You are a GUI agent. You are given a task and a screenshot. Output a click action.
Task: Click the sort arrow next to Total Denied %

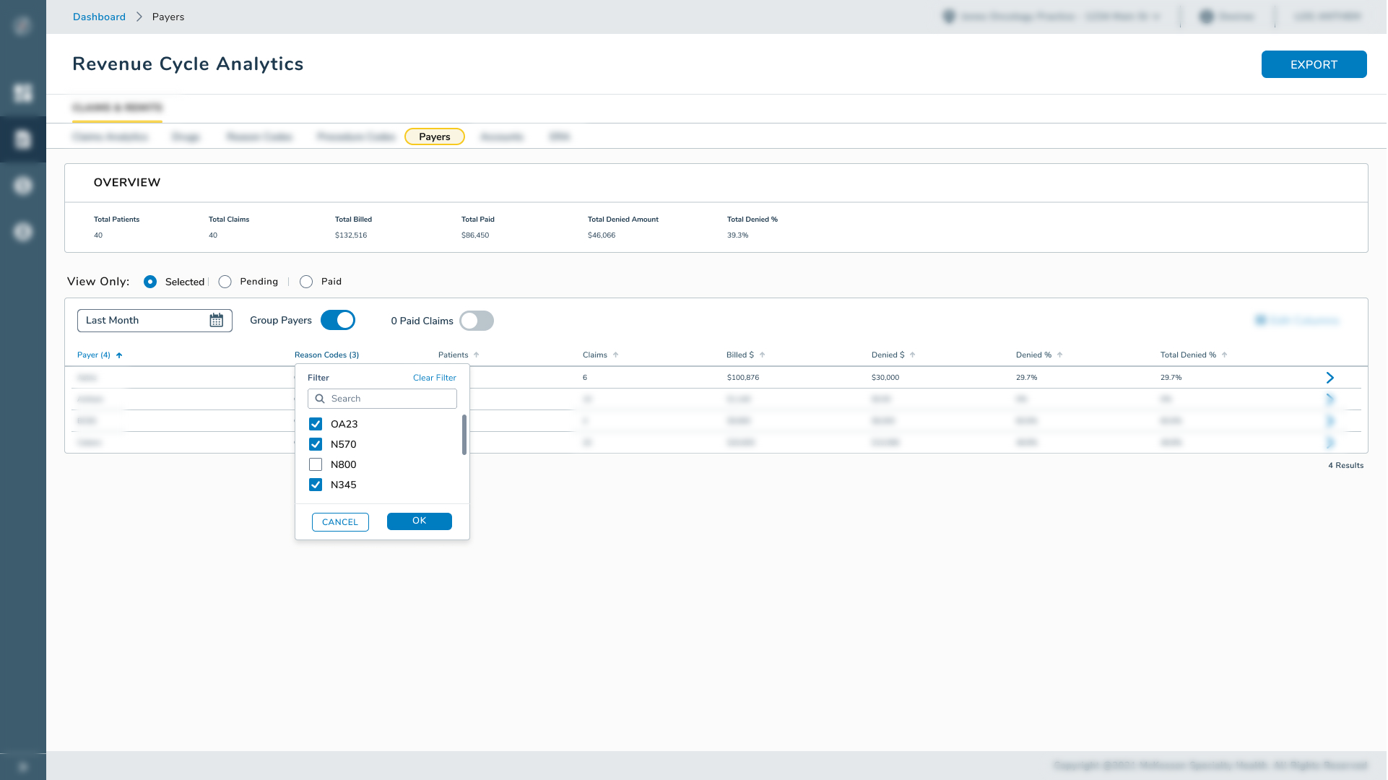point(1225,355)
